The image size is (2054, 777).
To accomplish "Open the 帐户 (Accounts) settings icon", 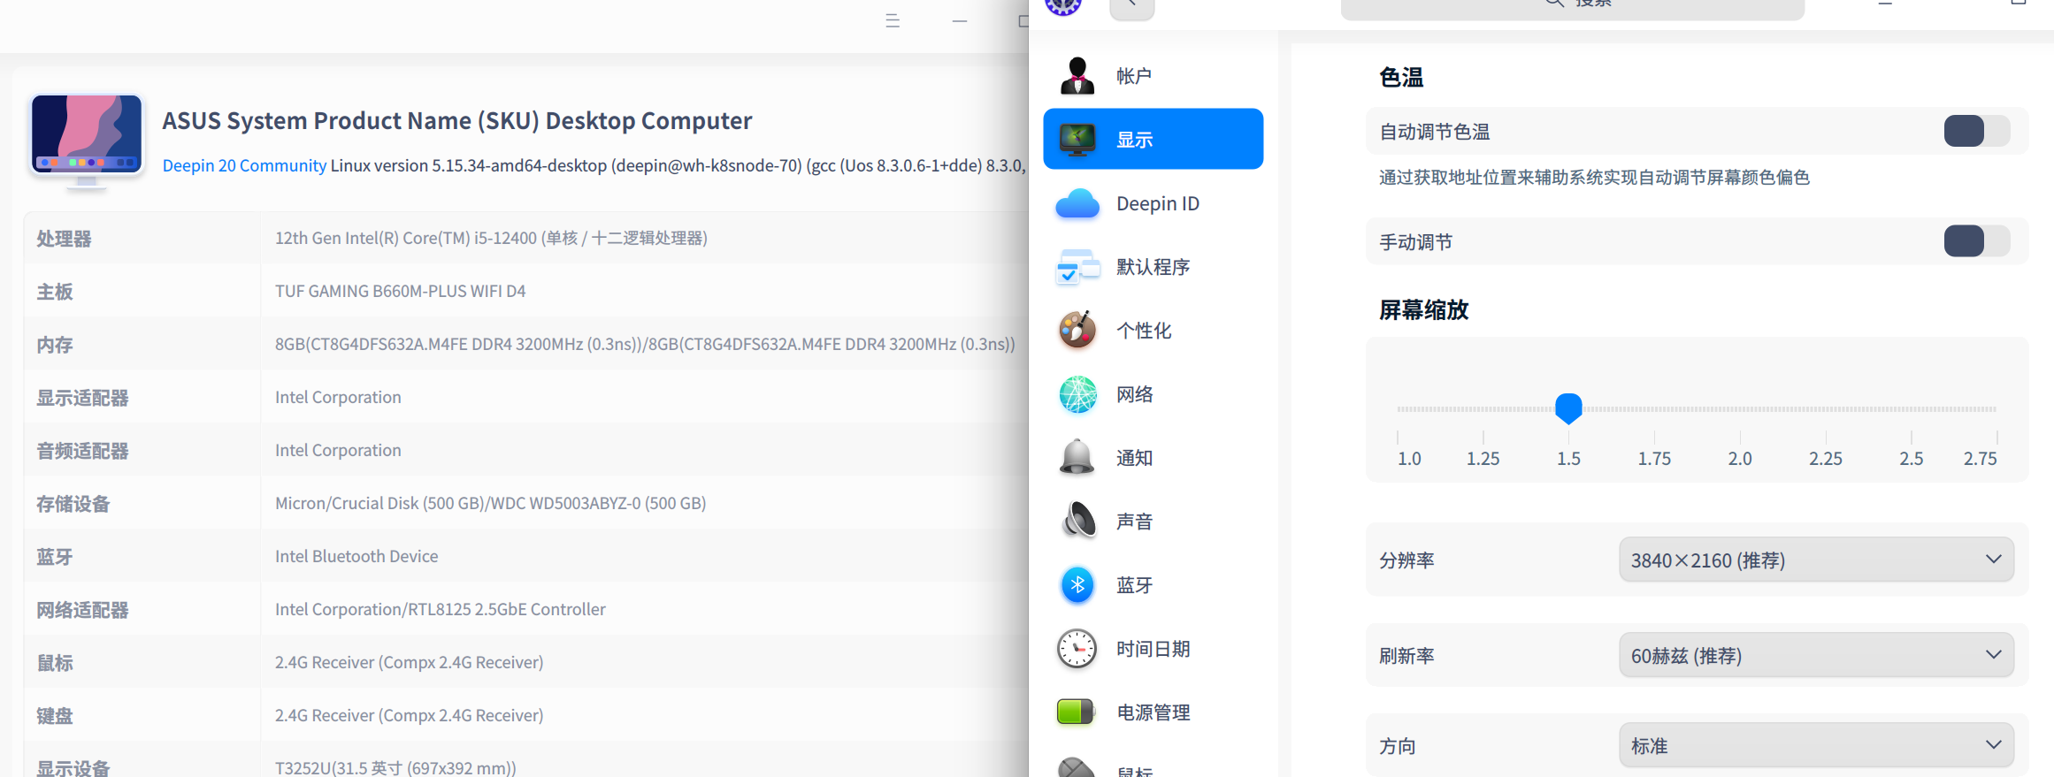I will point(1077,76).
